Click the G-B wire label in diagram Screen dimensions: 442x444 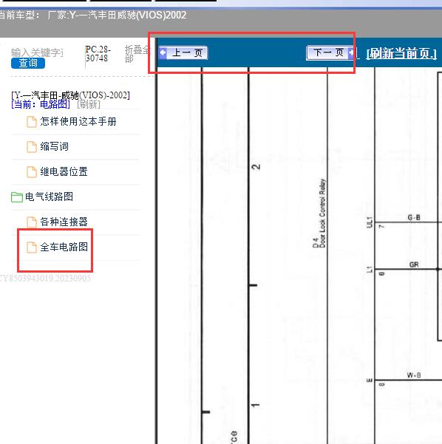tap(414, 217)
